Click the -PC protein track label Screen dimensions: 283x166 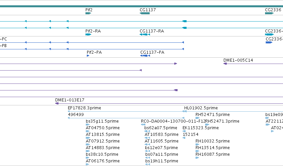point(3,39)
